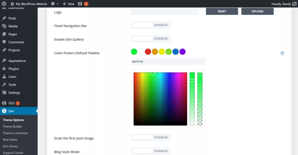Screen dimensions: 298x155
Task: Click the Divi D logo icon
Action: point(4,111)
